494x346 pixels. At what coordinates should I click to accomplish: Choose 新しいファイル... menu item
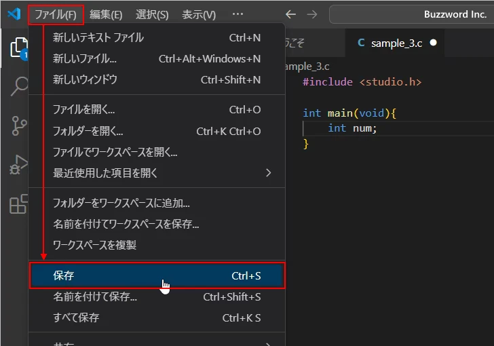[x=157, y=58]
